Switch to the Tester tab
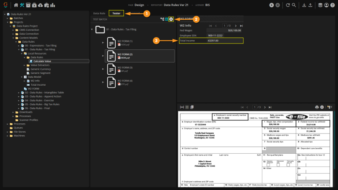The image size is (338, 190). (116, 14)
